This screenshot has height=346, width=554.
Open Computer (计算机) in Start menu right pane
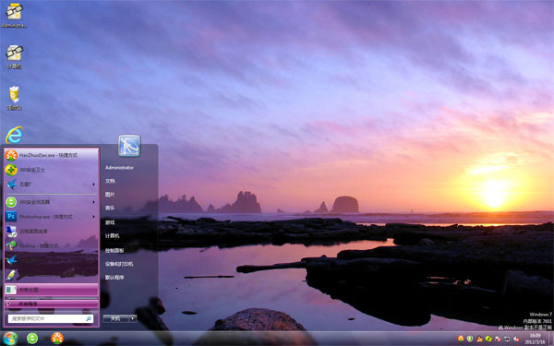[x=113, y=236]
